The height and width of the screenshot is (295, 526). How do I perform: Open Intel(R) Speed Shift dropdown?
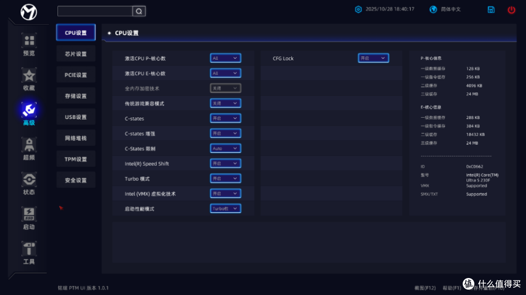(225, 163)
